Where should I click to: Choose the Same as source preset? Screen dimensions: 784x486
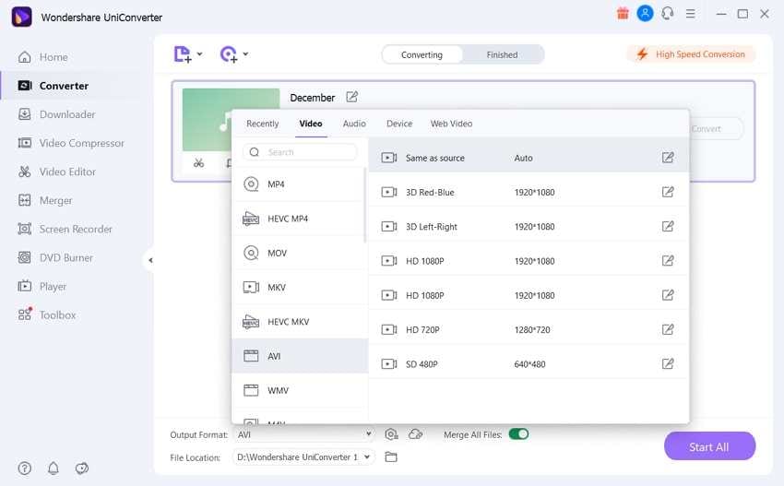pyautogui.click(x=529, y=158)
